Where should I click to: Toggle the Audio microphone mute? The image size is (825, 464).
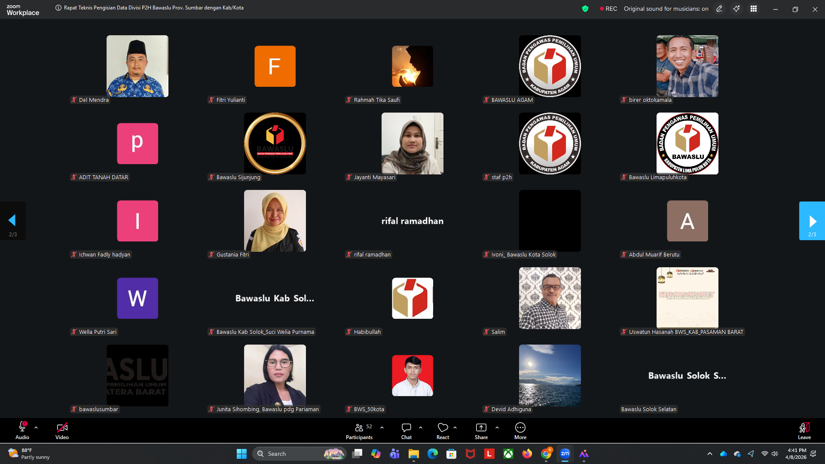click(22, 427)
